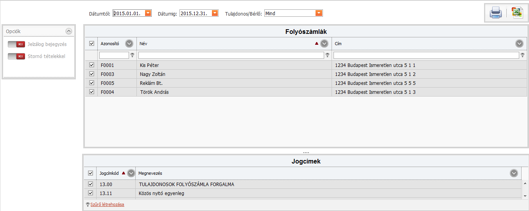
Task: Click the F0004 identifier cell
Action: pyautogui.click(x=117, y=92)
